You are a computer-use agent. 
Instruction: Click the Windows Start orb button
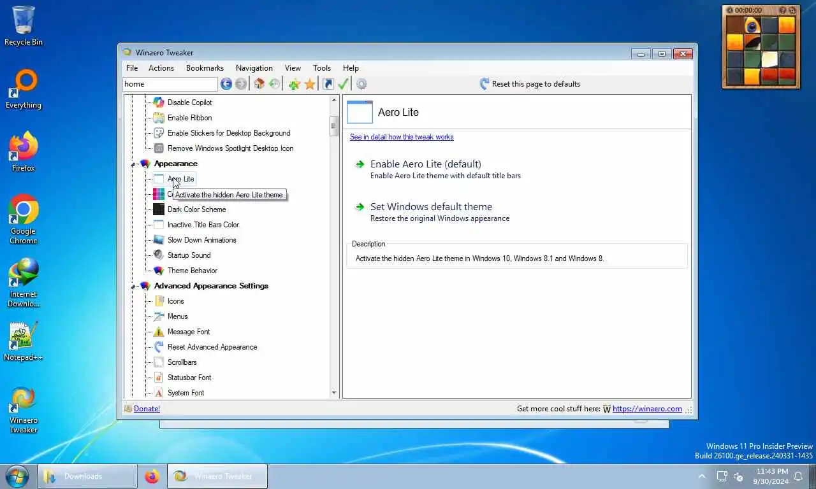coord(17,476)
